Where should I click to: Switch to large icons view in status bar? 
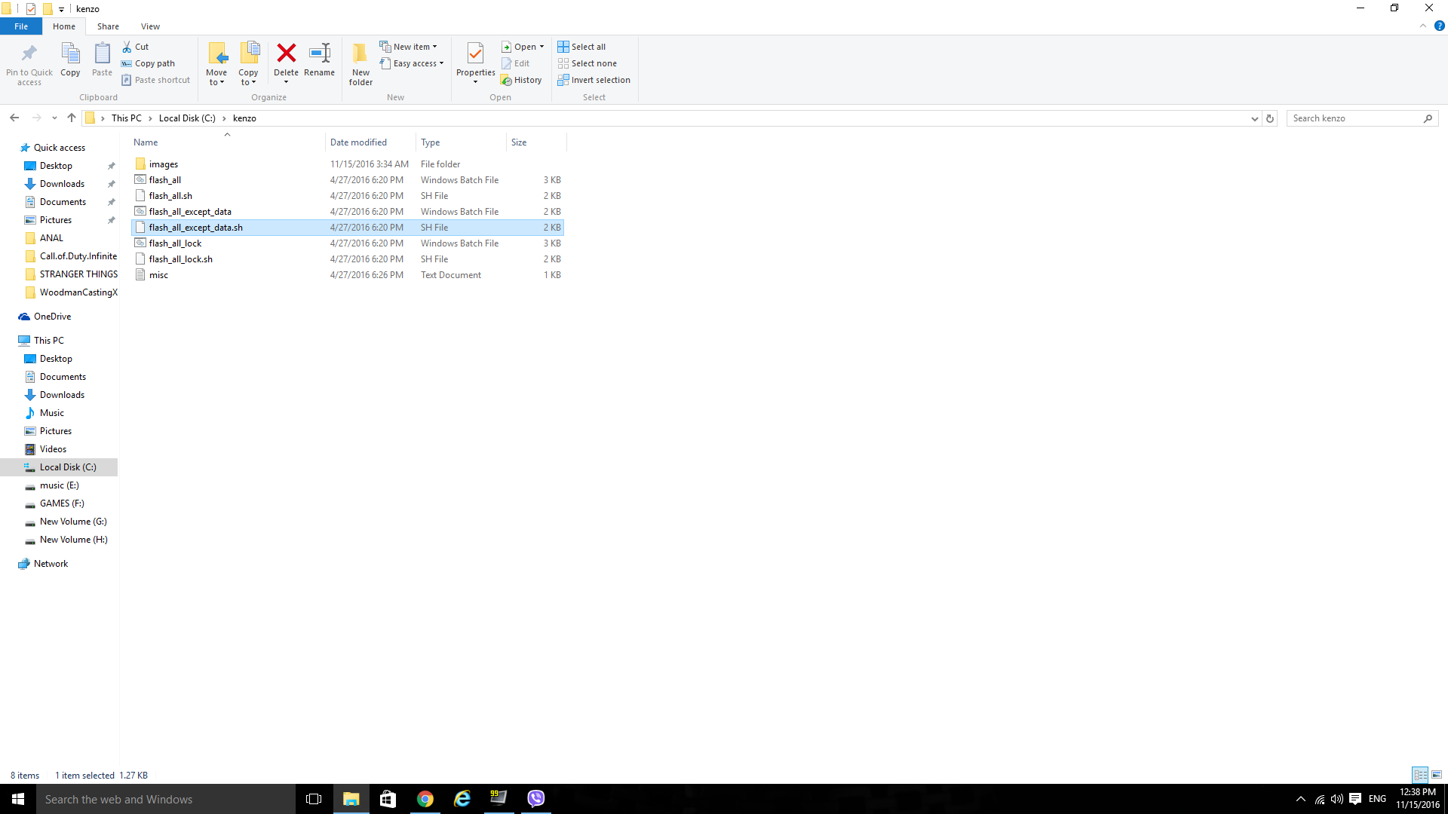1437,775
